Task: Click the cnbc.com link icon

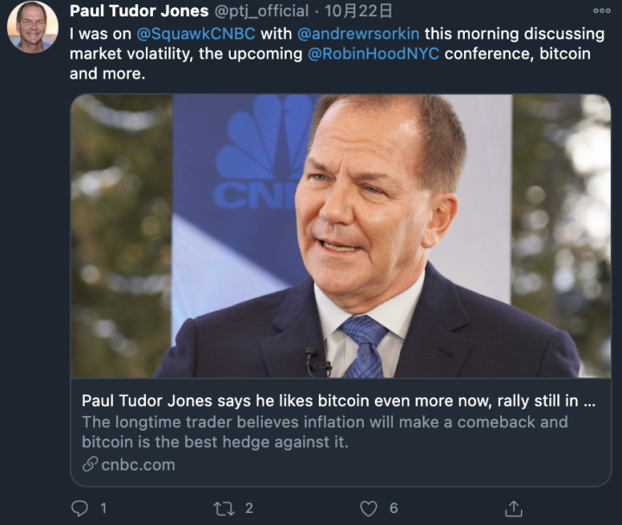Action: (x=90, y=465)
